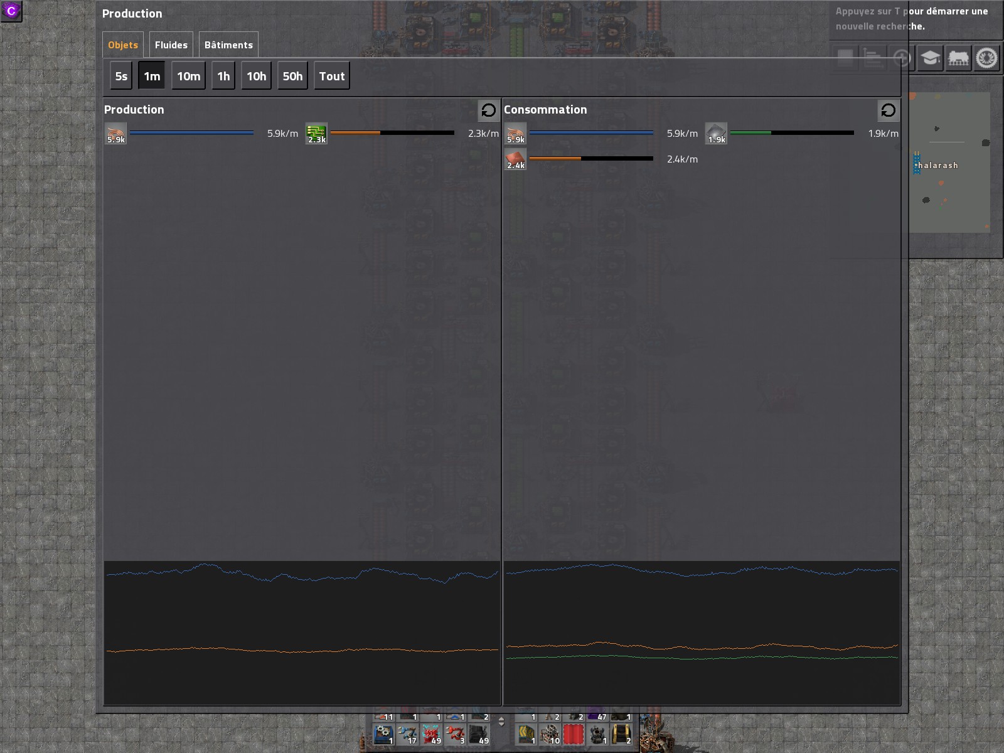Click the purple C icon in corner

click(11, 11)
